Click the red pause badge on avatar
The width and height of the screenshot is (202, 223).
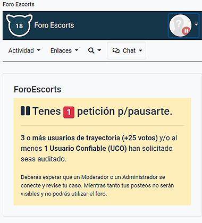186,31
